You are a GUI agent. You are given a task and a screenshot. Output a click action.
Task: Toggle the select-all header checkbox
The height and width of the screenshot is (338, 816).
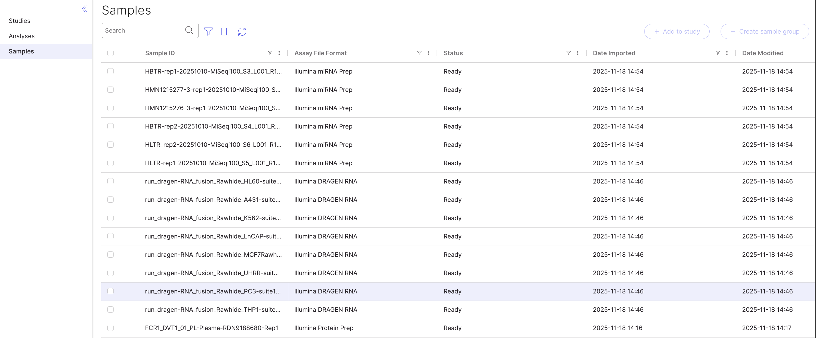110,53
